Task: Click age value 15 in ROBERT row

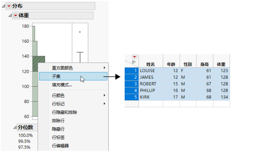Action: pyautogui.click(x=171, y=84)
